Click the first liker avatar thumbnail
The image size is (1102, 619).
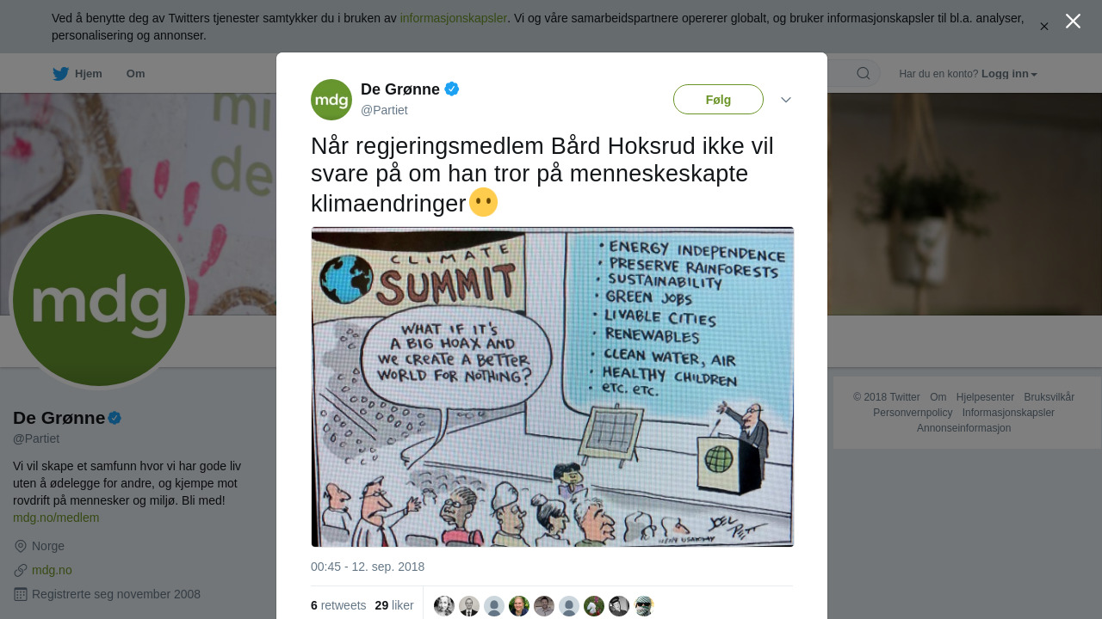(444, 606)
